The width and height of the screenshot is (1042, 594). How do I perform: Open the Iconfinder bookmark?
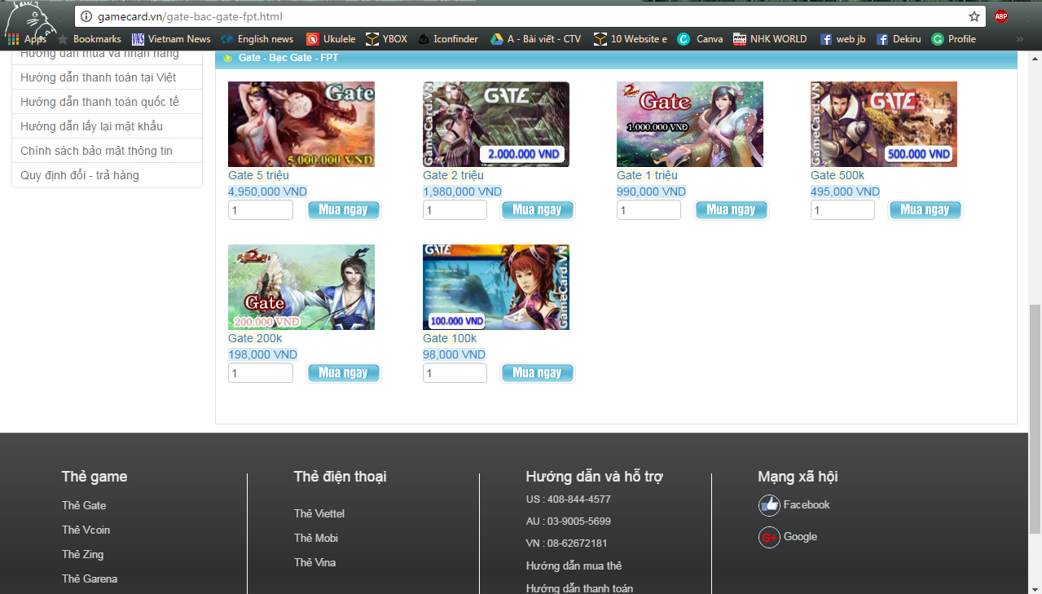(448, 39)
